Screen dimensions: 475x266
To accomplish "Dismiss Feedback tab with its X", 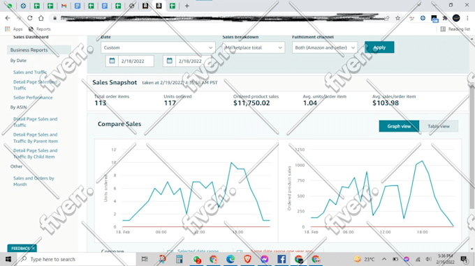I will (34, 248).
